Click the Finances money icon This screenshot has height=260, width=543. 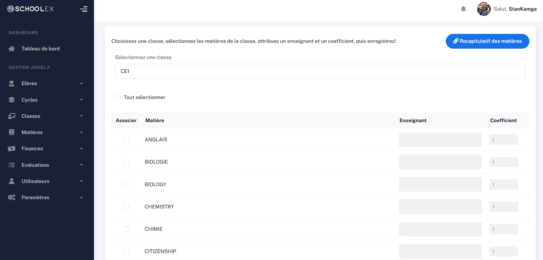click(12, 149)
